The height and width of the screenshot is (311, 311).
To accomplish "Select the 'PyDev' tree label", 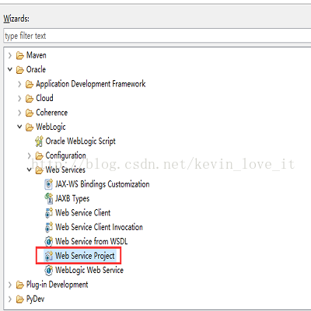I will (36, 299).
